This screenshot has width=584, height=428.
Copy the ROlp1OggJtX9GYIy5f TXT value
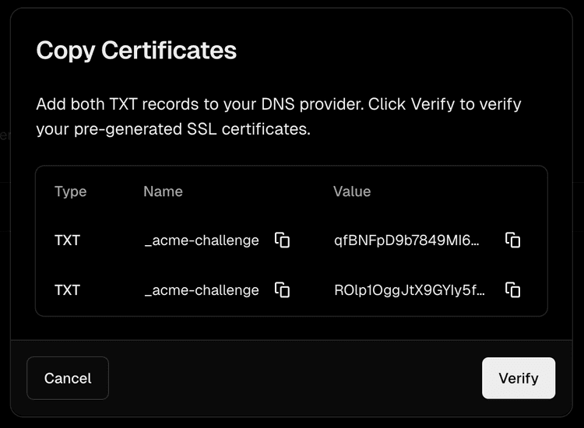tap(512, 290)
